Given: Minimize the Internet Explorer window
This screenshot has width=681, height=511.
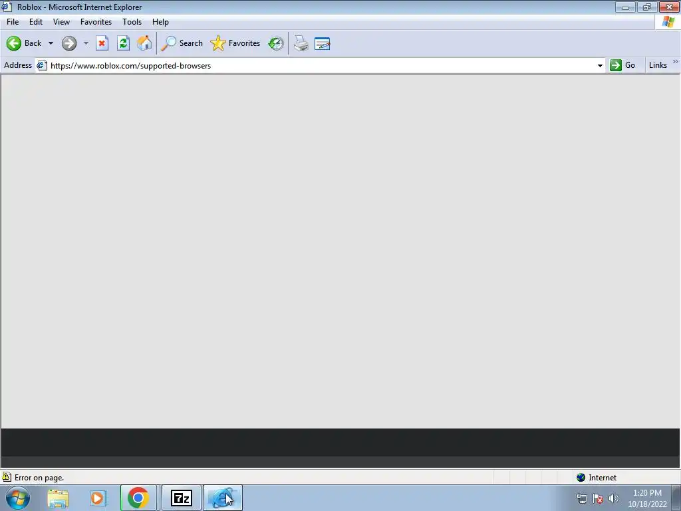Looking at the screenshot, I should (625, 7).
